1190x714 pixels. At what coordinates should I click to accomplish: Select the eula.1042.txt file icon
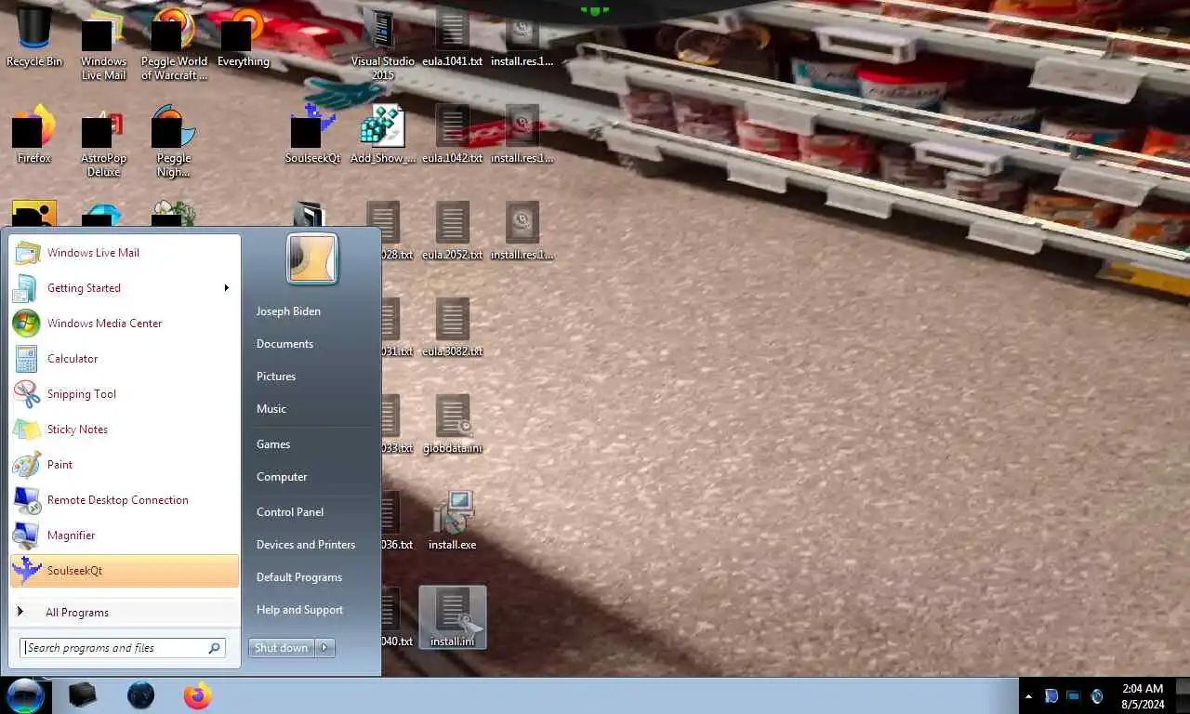pyautogui.click(x=453, y=136)
